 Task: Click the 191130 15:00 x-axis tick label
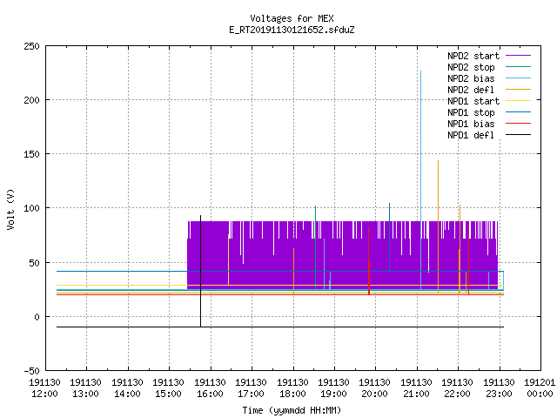tap(169, 388)
